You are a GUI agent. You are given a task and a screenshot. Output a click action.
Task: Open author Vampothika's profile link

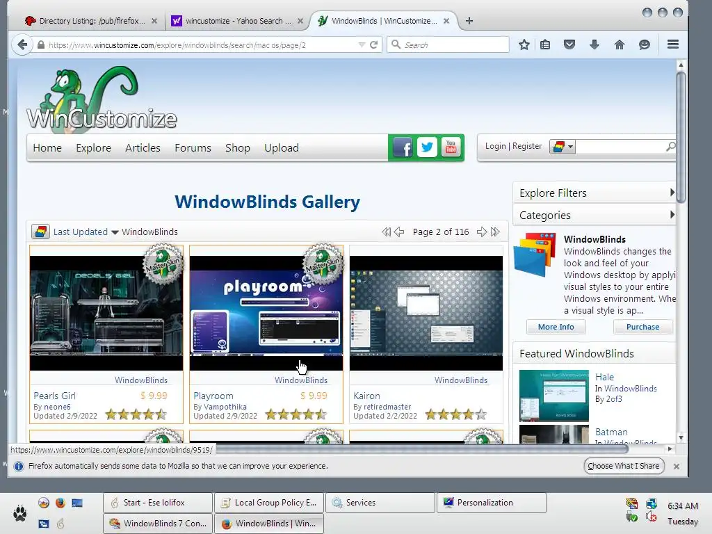pos(225,407)
